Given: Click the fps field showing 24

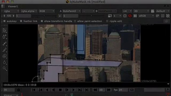Looking at the screenshot, I should [123, 90].
